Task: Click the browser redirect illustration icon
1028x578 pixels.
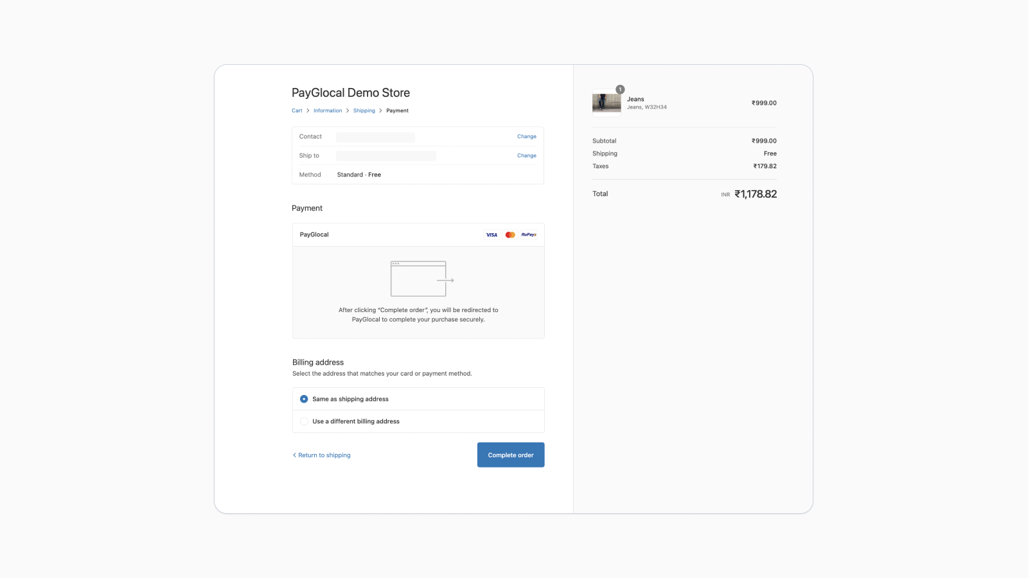Action: tap(422, 279)
